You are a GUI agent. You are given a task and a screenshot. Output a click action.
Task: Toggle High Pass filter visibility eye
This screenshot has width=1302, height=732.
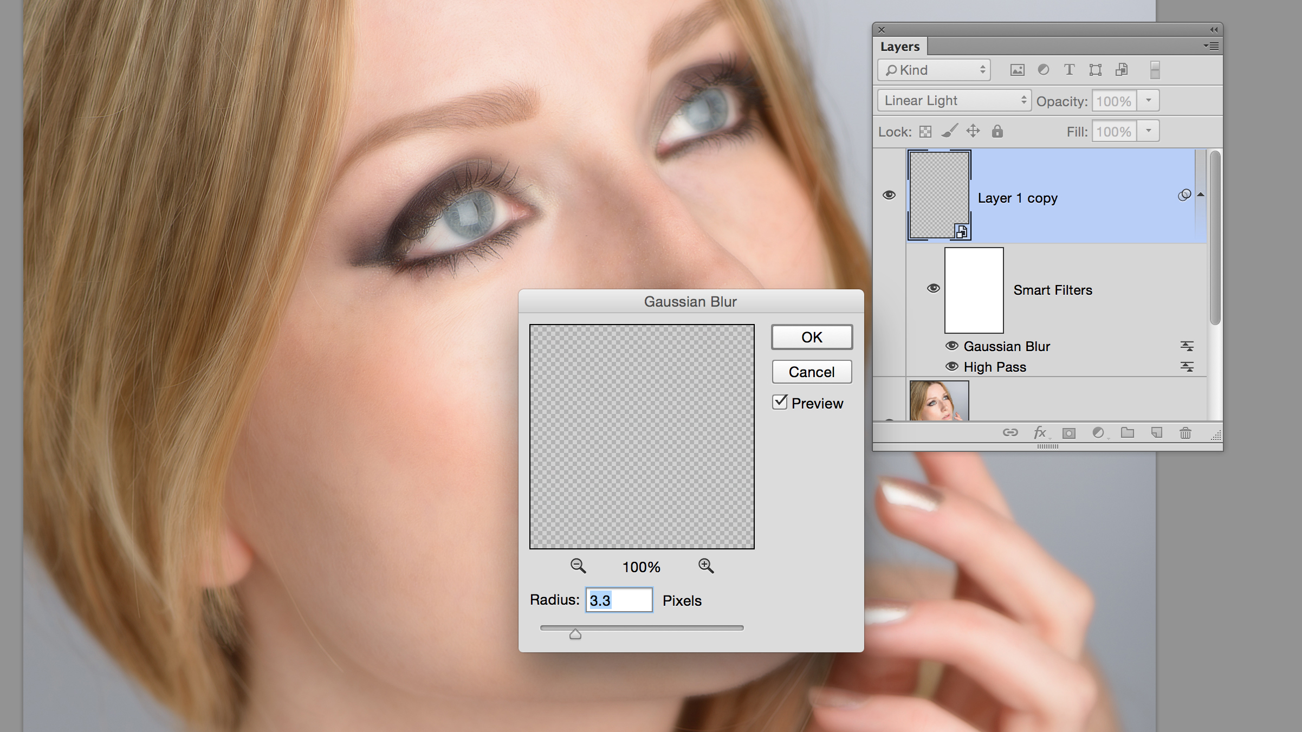951,367
